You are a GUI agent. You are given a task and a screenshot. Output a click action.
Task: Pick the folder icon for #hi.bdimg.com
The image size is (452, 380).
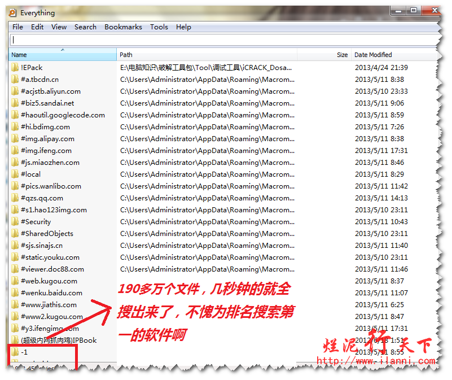point(15,126)
